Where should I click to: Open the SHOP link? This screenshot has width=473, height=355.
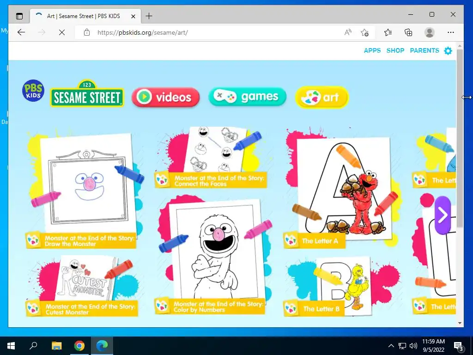point(395,50)
